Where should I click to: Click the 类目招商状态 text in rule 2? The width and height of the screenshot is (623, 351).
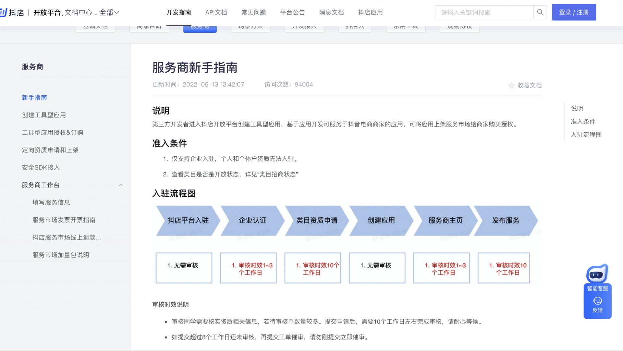coord(278,175)
